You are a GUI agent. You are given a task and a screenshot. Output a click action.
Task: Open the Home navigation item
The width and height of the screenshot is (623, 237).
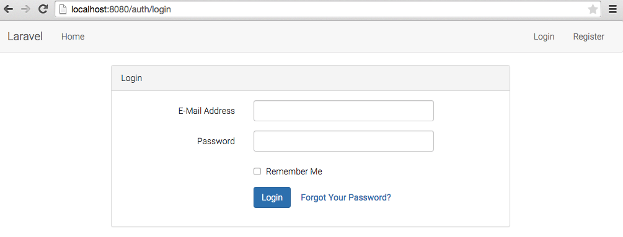pos(73,37)
